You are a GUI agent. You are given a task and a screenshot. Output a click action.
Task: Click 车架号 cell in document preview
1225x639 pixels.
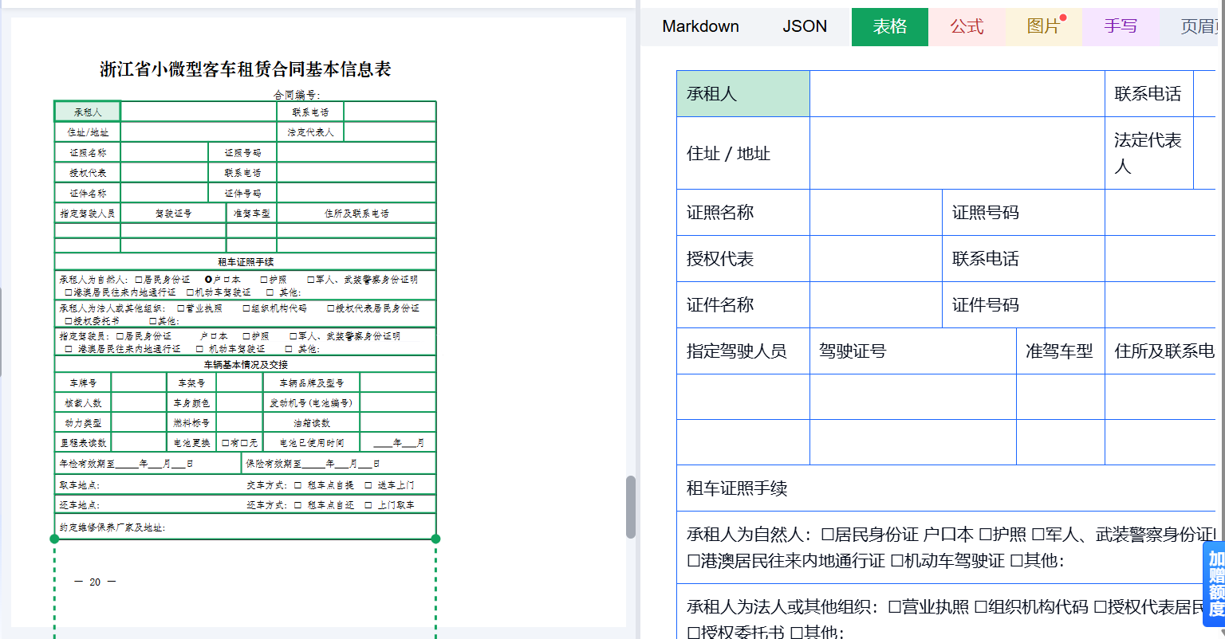click(191, 382)
